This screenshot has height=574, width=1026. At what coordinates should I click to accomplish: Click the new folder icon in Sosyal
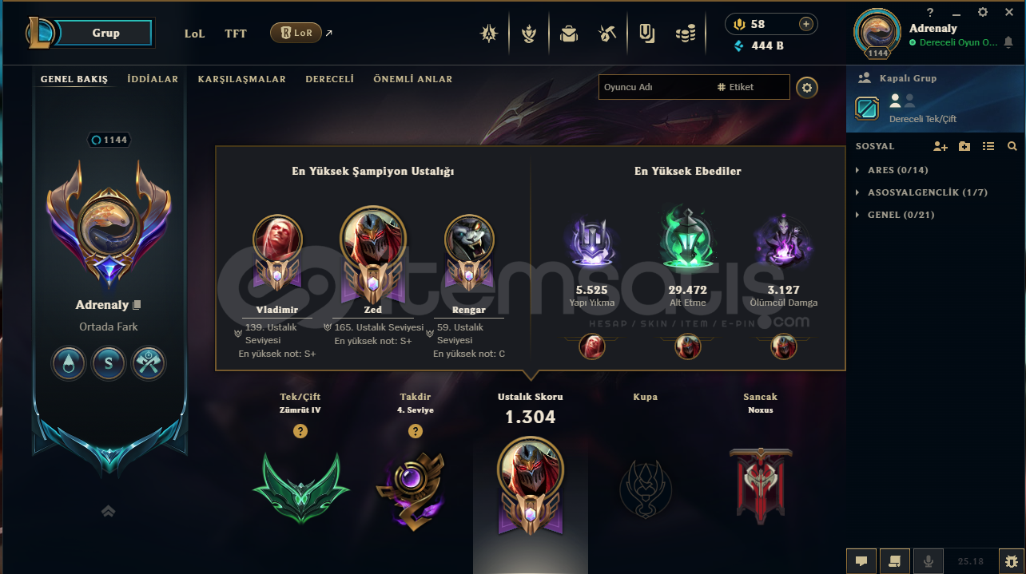[964, 146]
